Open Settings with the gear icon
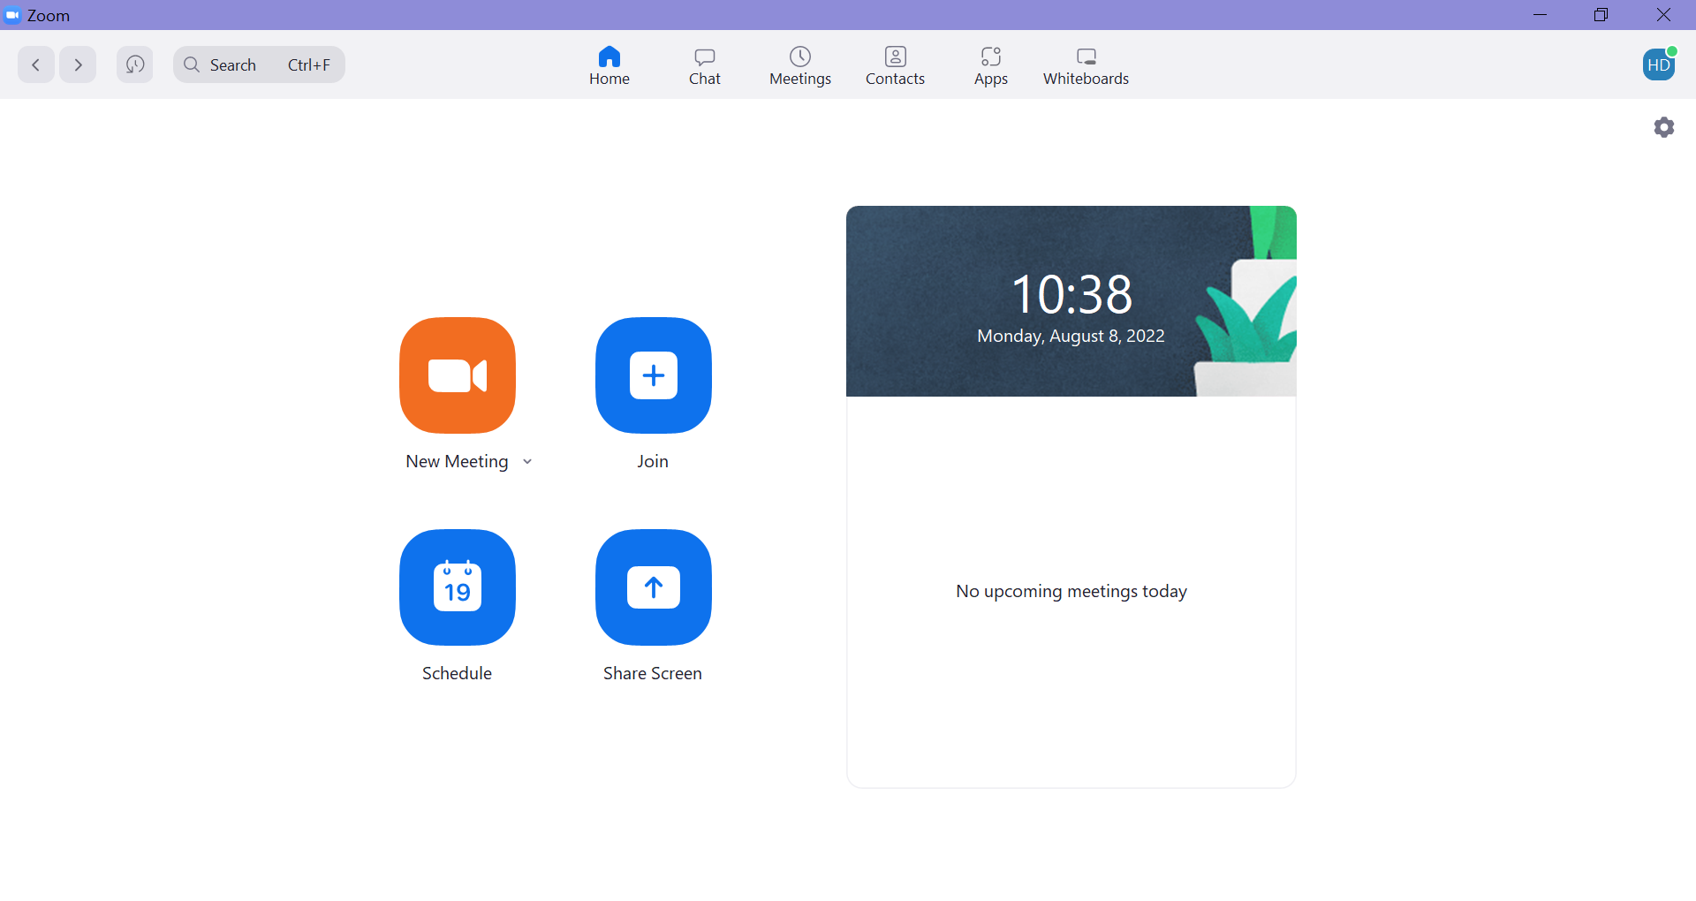This screenshot has width=1696, height=901. 1664,127
